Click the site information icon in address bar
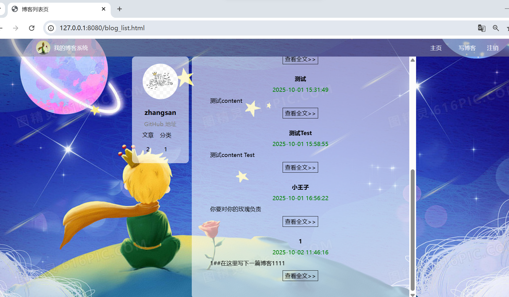This screenshot has width=509, height=297. (51, 28)
